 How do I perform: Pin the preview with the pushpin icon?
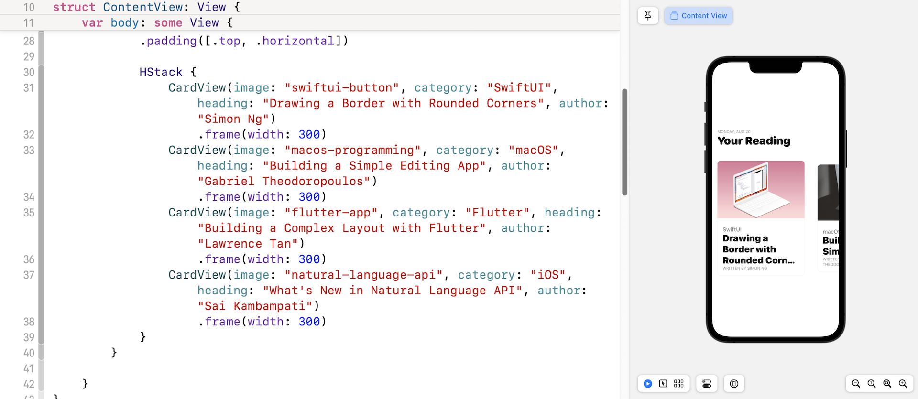pos(648,16)
